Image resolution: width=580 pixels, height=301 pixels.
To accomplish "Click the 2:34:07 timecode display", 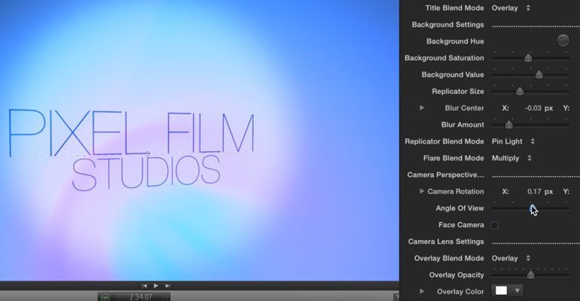I will [141, 297].
